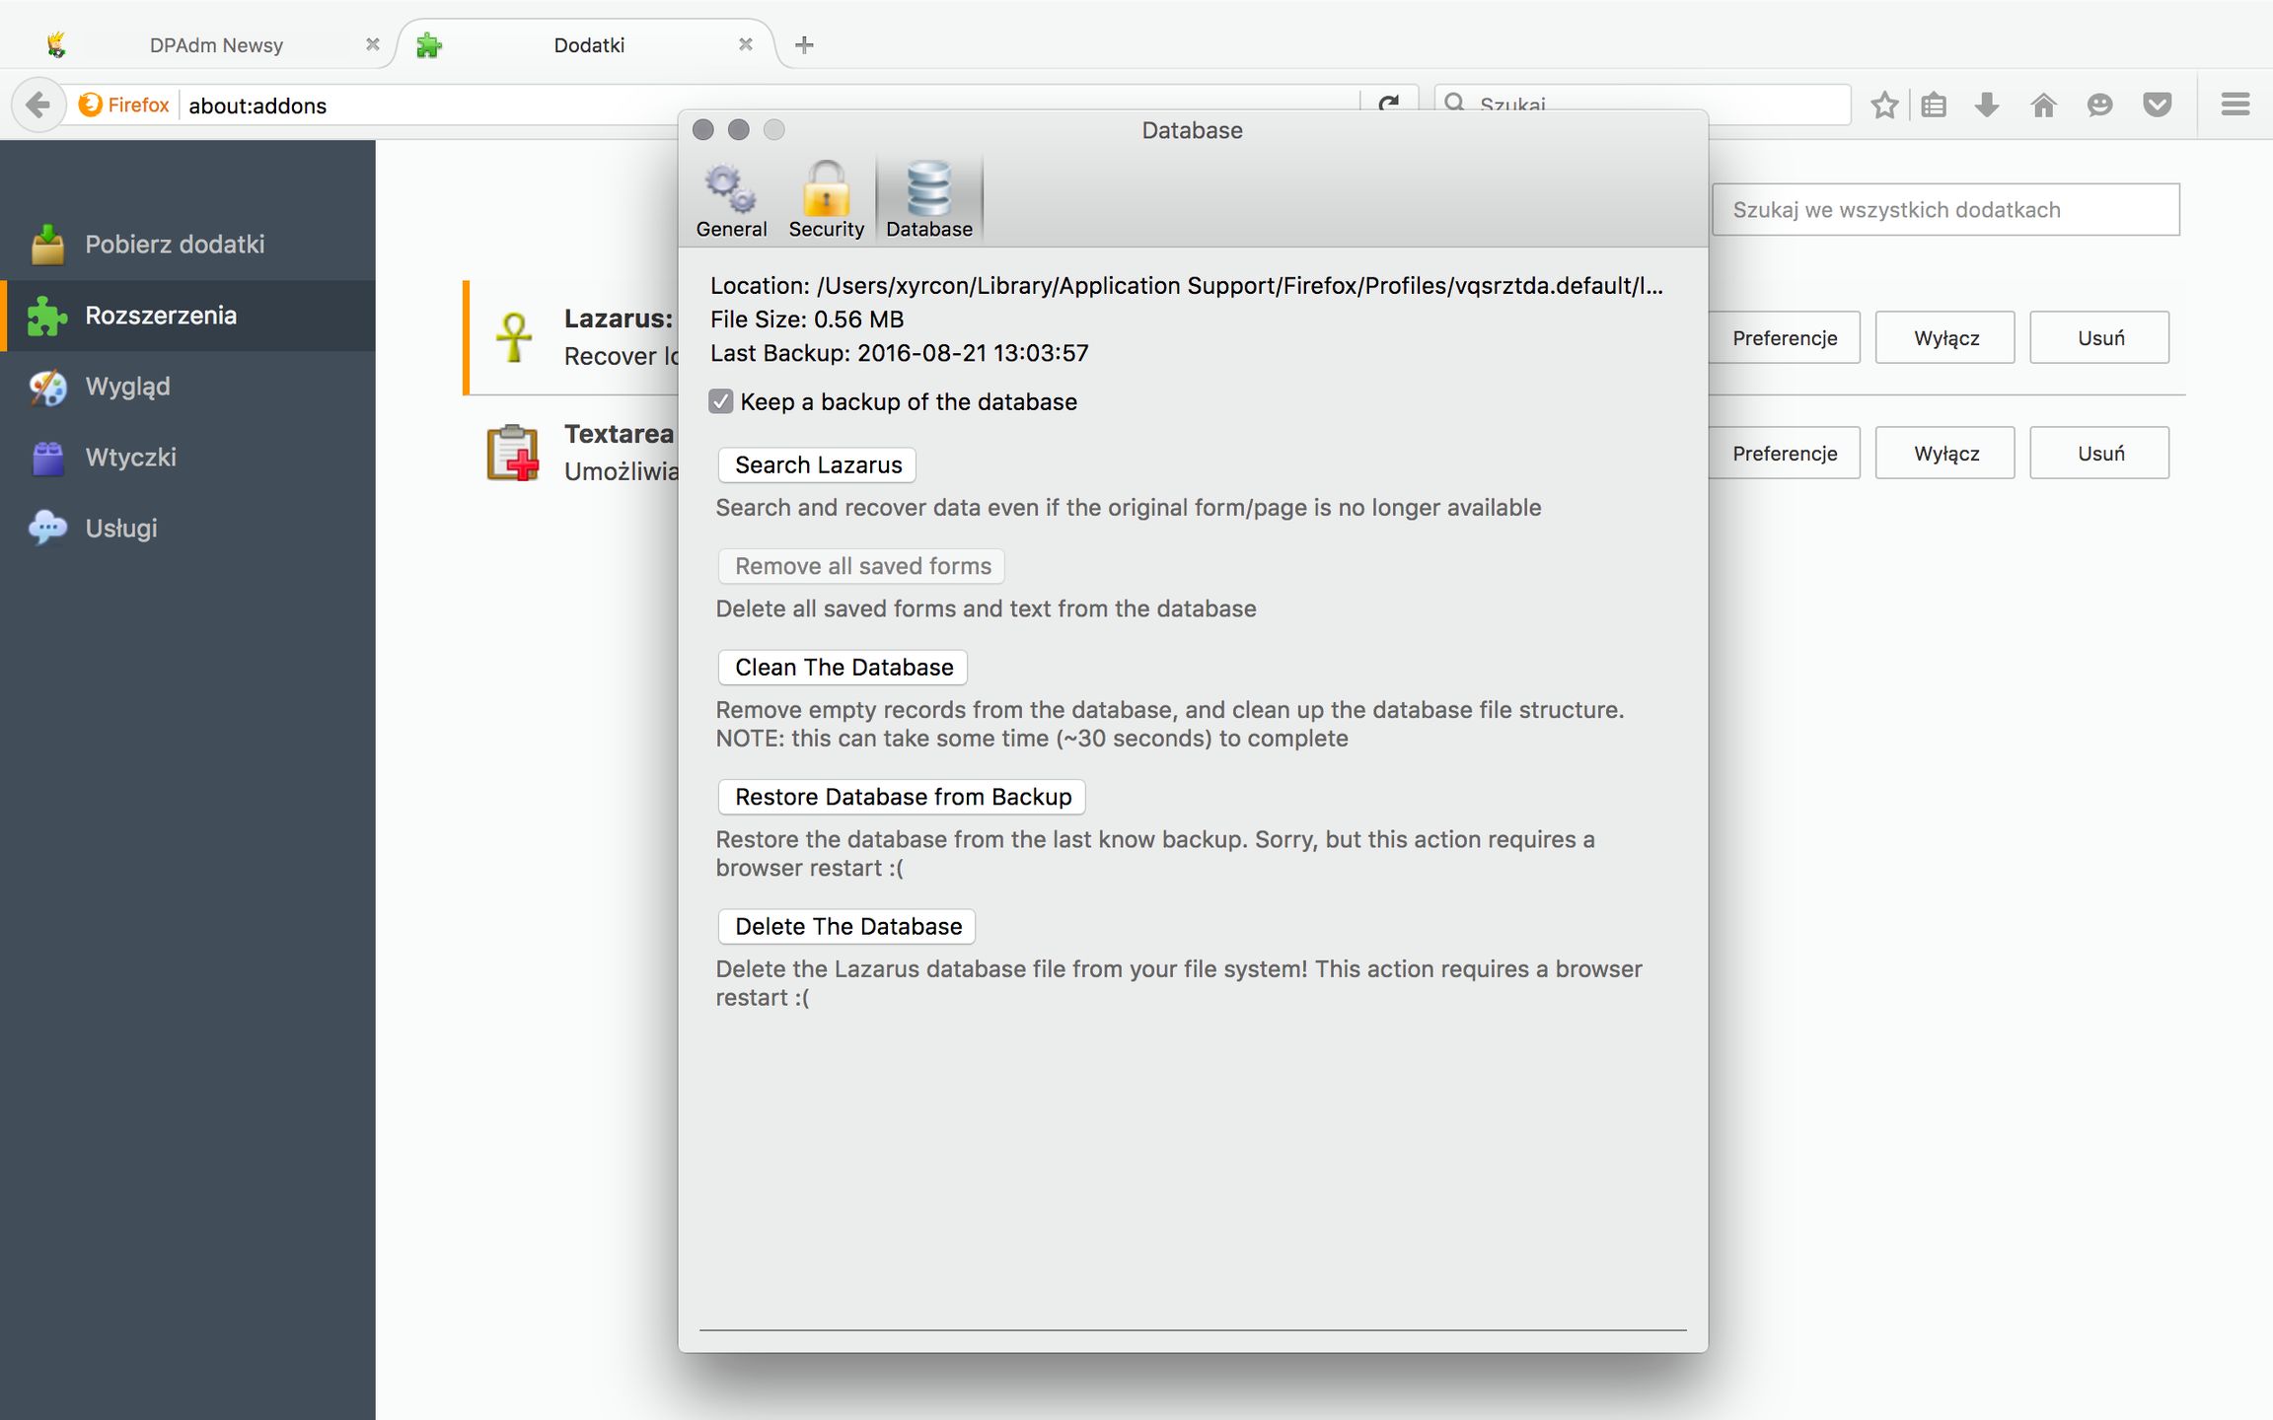Focus the Szukaj we wszystkich dodatkach field
Image resolution: width=2273 pixels, height=1420 pixels.
tap(1944, 210)
